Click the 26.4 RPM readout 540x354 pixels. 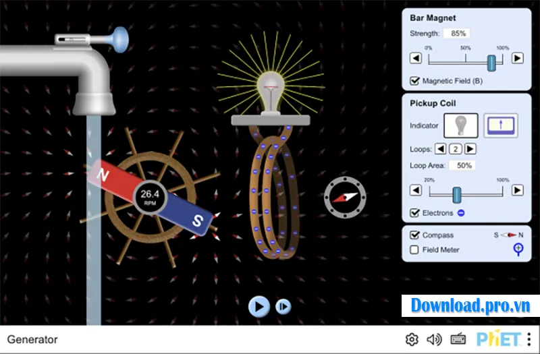tap(150, 198)
